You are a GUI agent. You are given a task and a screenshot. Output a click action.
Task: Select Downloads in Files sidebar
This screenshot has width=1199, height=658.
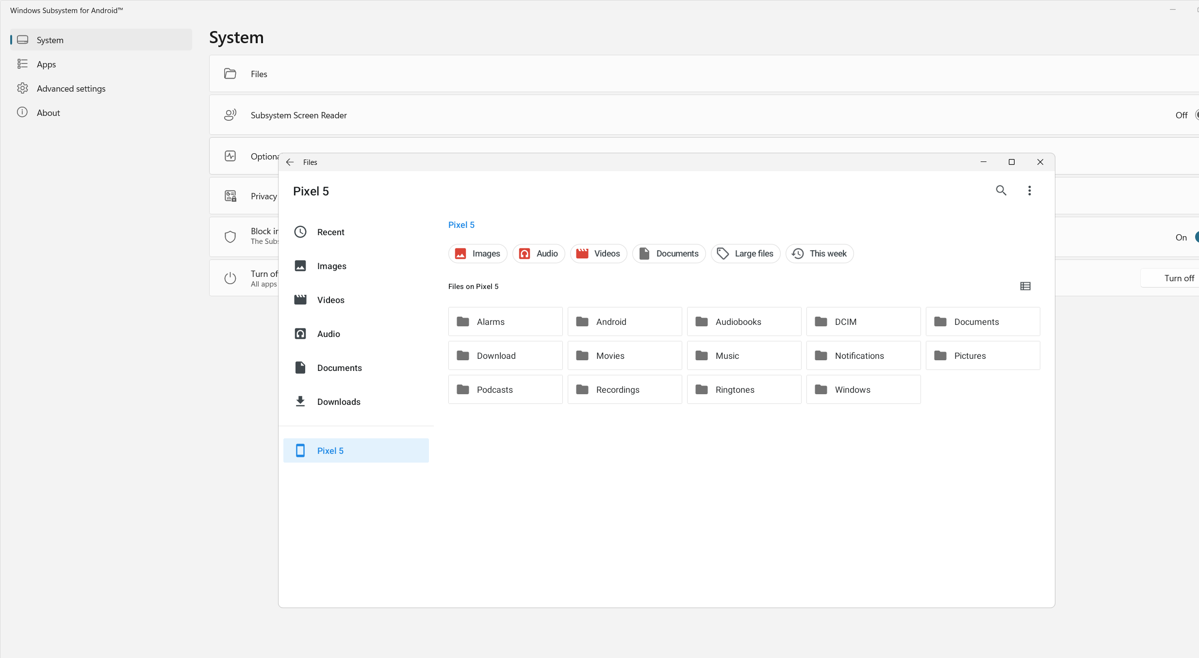338,402
